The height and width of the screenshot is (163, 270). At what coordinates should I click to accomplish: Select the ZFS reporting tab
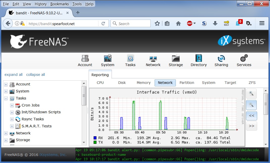point(252,83)
